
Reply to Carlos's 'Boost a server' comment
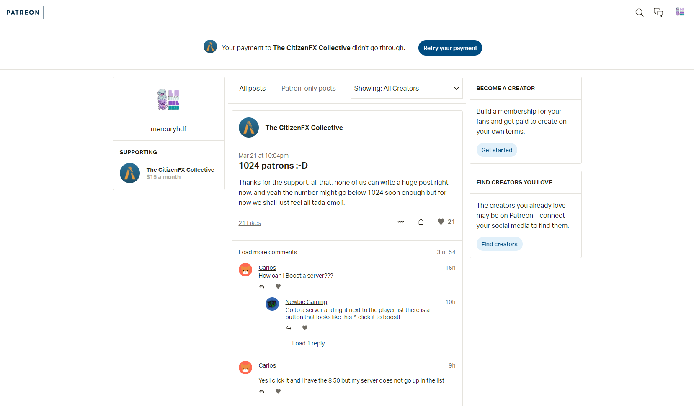click(262, 286)
